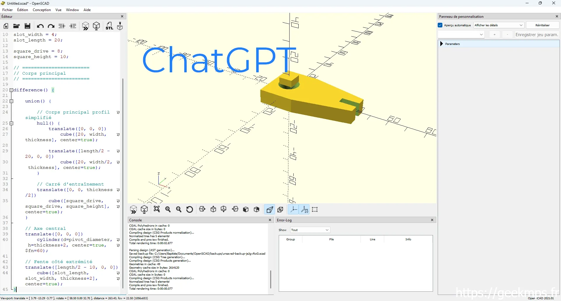This screenshot has width=561, height=301.
Task: Click the Export as STL icon
Action: (109, 26)
